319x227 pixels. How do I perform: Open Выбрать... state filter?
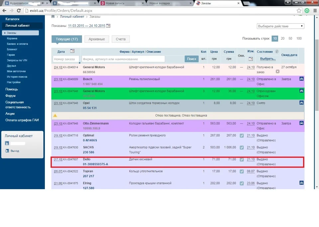(x=268, y=59)
